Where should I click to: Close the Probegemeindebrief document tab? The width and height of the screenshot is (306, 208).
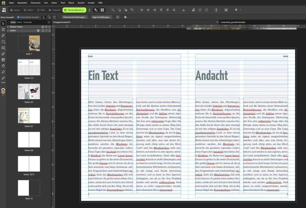(x=217, y=22)
